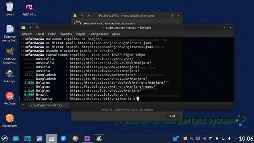Viewport: 254px width, 143px height.
Task: Open the GIMP Editor de imagens shortcut
Action: pyautogui.click(x=10, y=56)
